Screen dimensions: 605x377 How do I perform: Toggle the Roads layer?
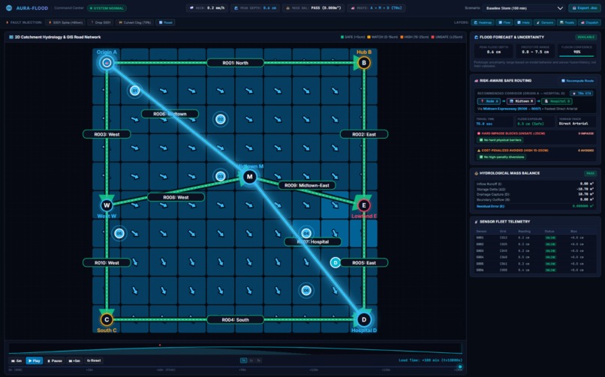pos(567,22)
